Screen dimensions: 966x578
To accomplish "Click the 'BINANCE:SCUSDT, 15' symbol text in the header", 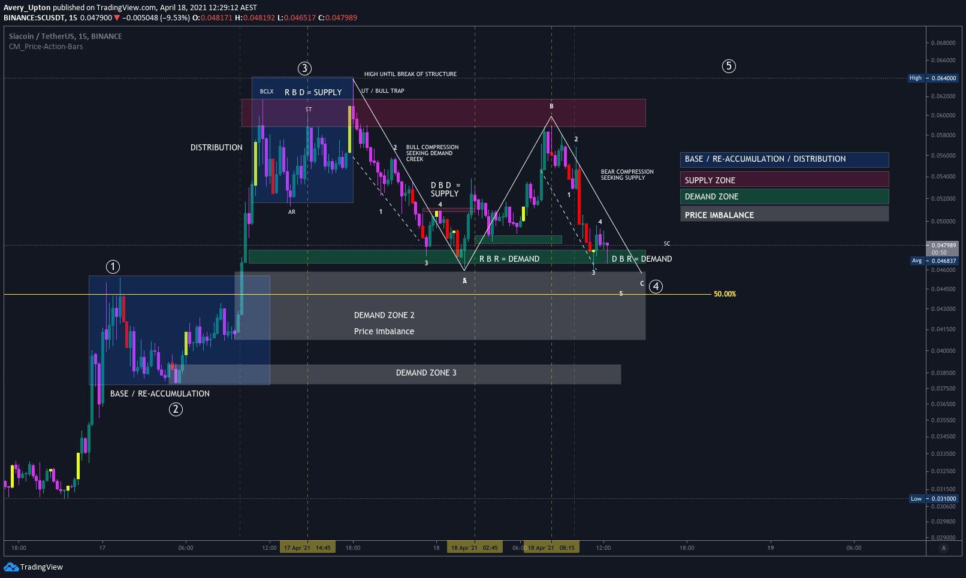I will 40,18.
